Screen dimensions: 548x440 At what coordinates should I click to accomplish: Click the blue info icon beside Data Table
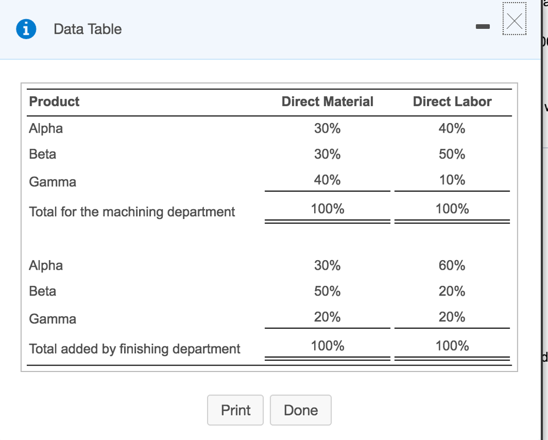click(x=26, y=29)
